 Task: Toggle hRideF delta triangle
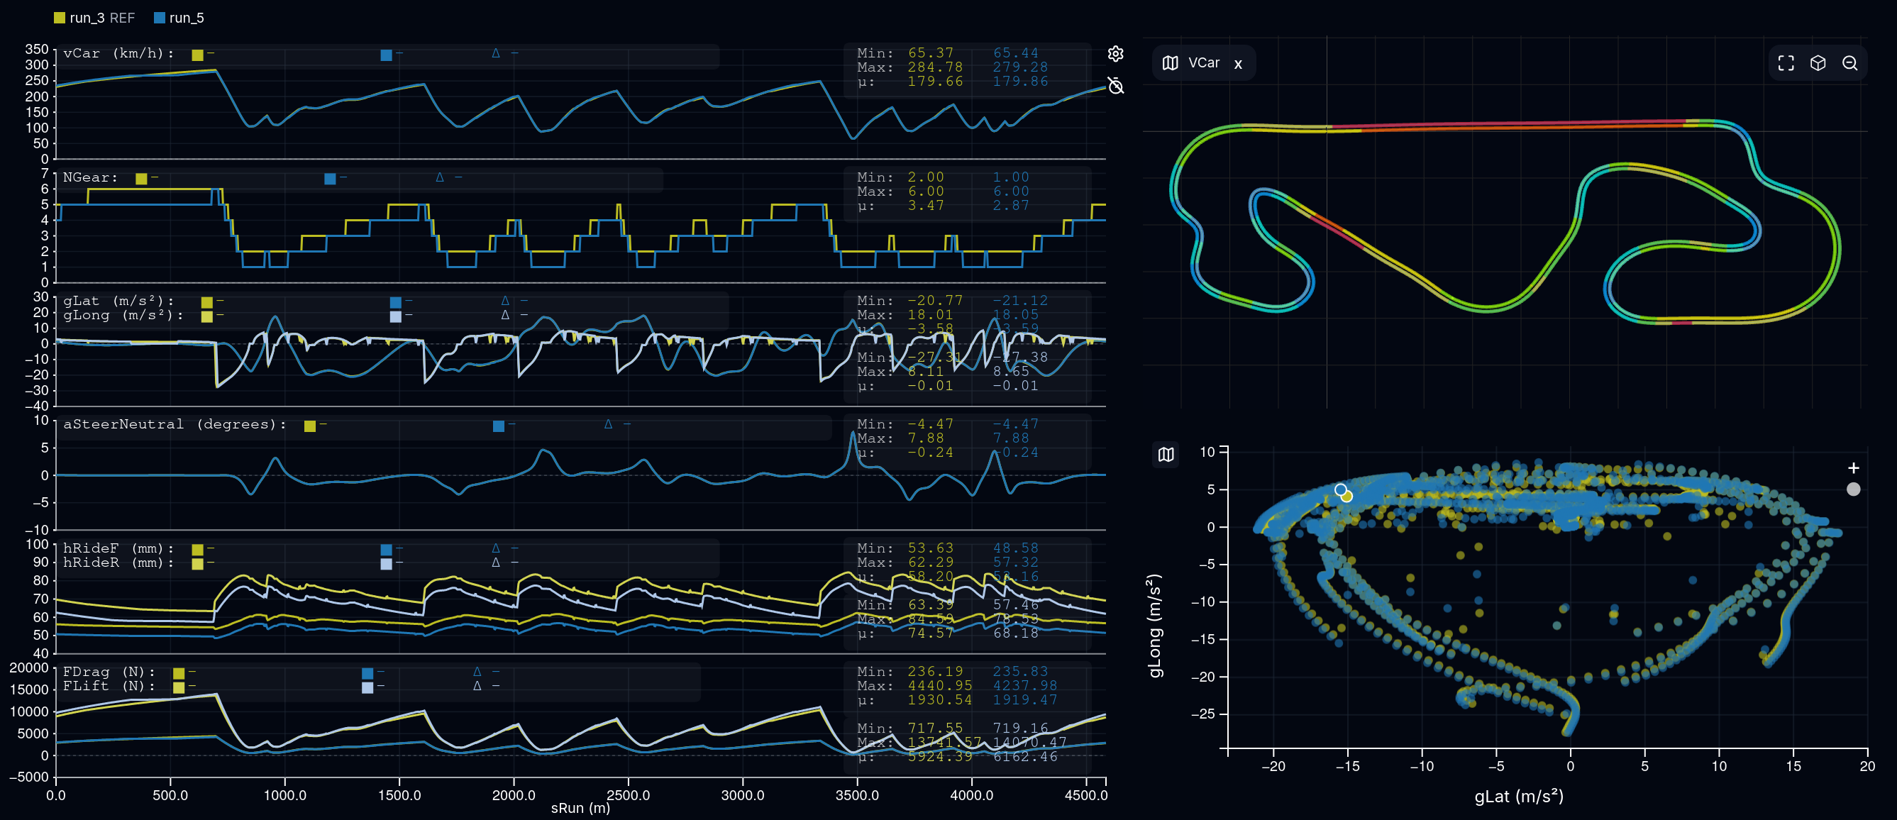(x=496, y=548)
